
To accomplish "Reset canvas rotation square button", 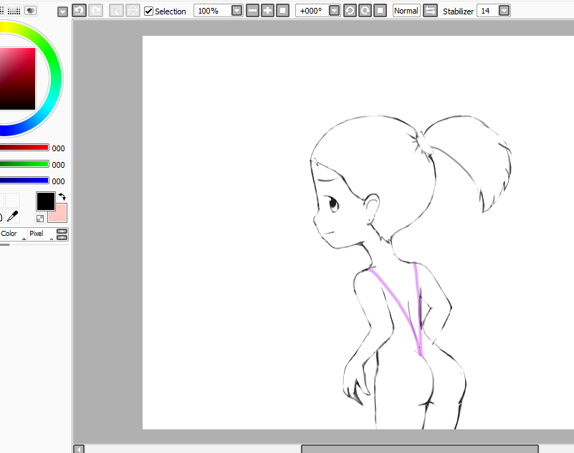I will (x=380, y=11).
